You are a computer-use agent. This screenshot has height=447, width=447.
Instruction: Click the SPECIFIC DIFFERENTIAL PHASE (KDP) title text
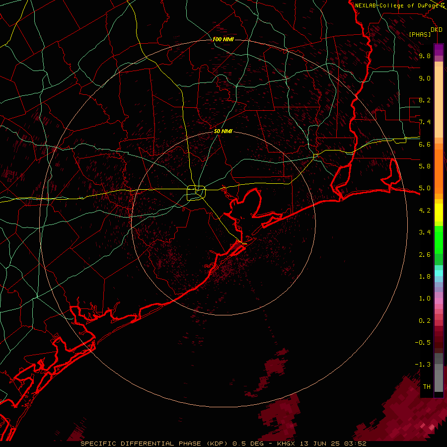click(155, 444)
